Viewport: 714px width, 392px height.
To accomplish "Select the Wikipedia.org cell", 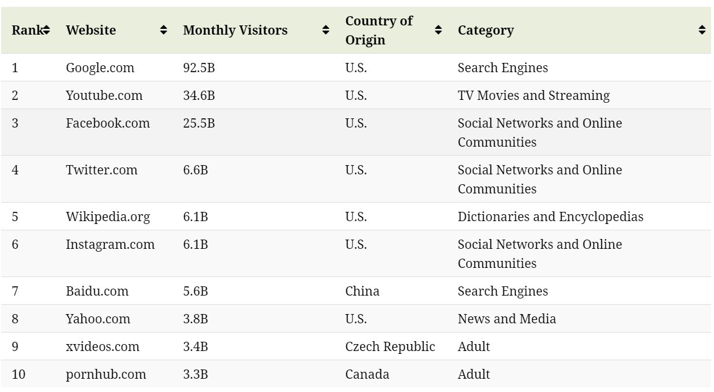I will coord(107,216).
